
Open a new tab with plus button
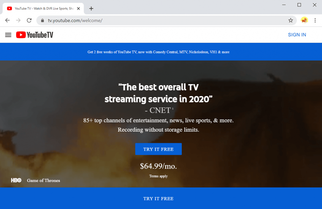coord(91,8)
